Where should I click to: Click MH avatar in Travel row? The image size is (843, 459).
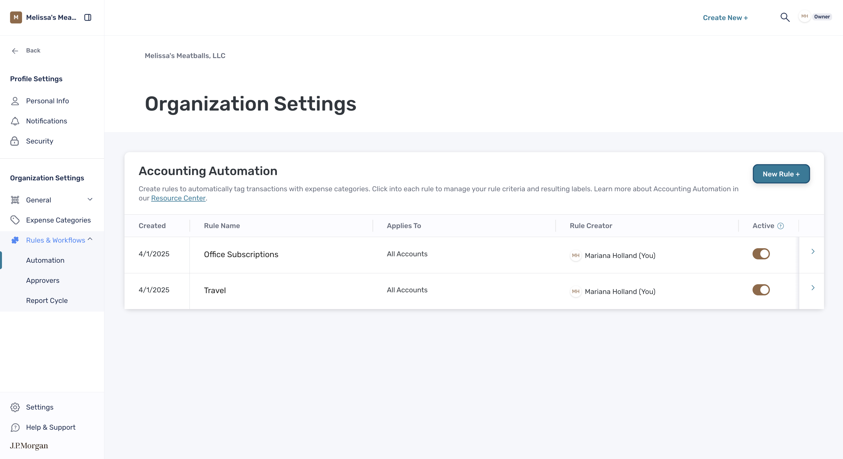click(575, 291)
